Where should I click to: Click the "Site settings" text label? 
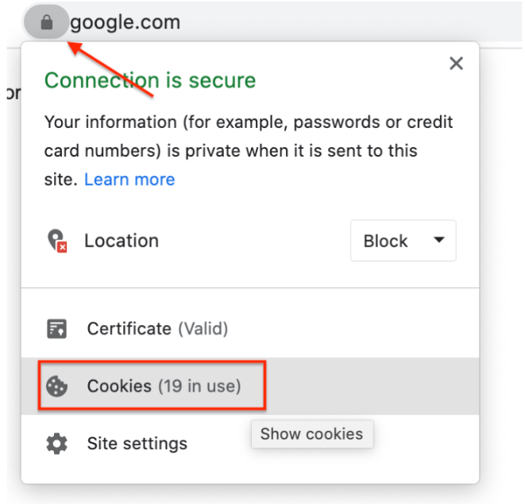pyautogui.click(x=137, y=444)
